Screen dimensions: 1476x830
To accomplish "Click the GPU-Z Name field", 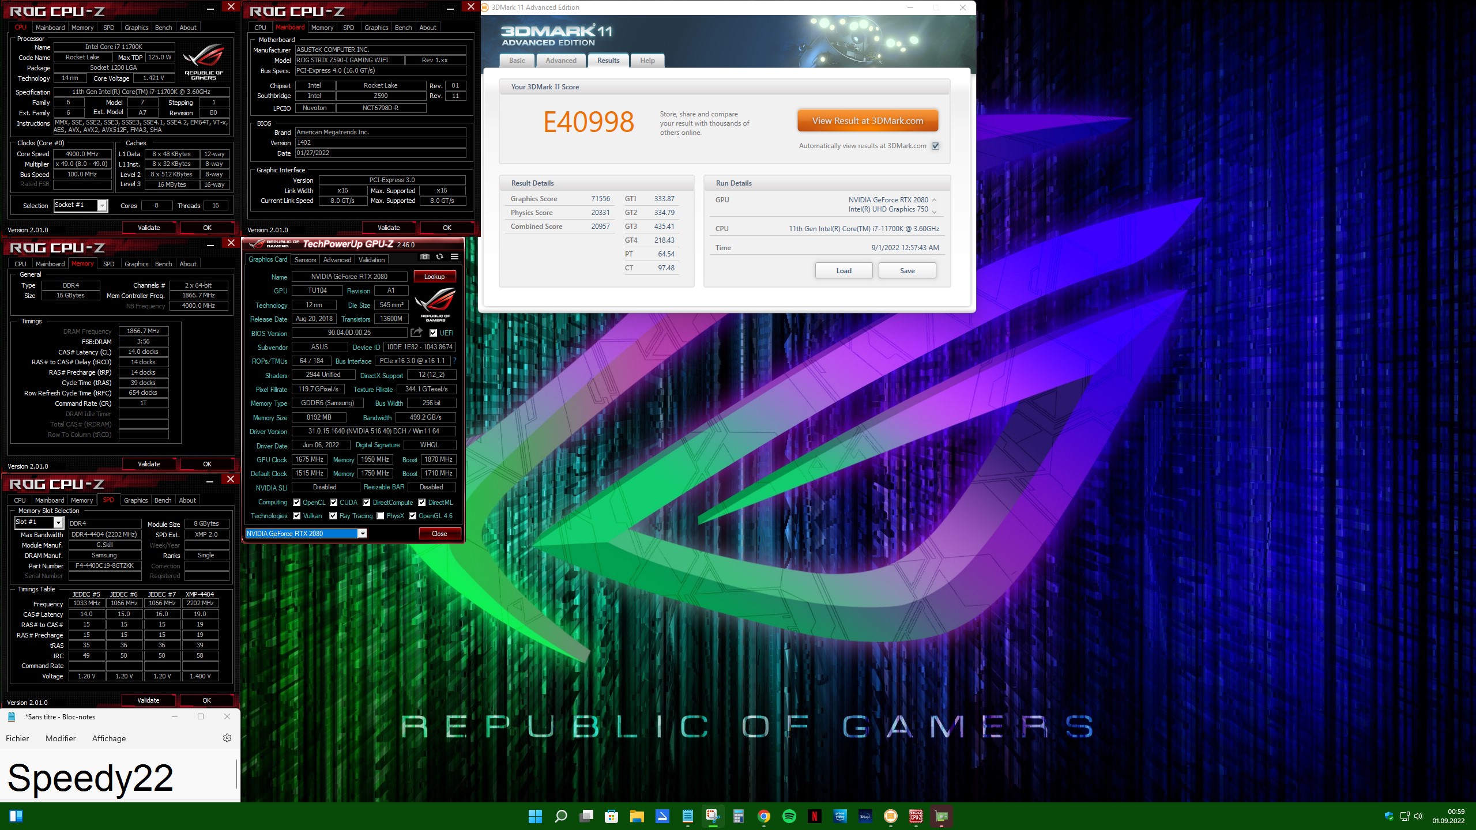I will [349, 277].
